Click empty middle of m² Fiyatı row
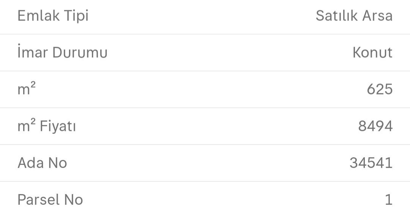The image size is (410, 218). point(216,126)
